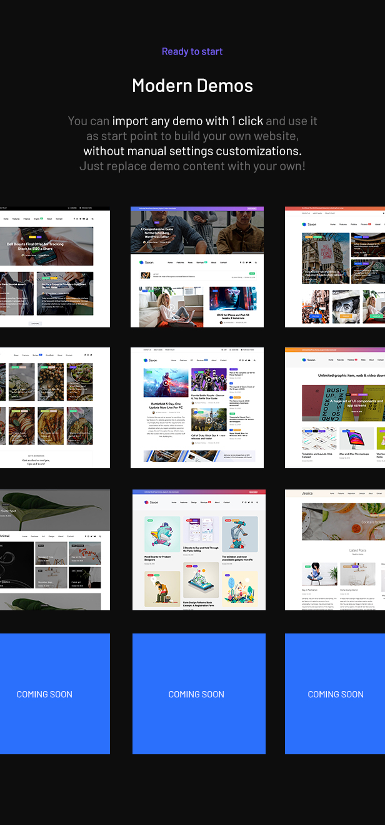Open the Battlefield 5 gaming demo thumbnail
This screenshot has height=825, width=385.
coord(197,407)
